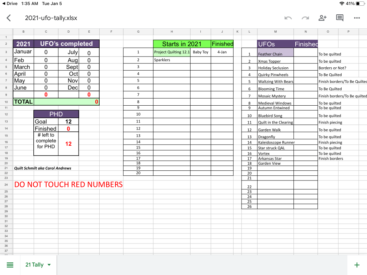Click the purple UFO's completed header cell
This screenshot has width=367, height=275.
click(66, 44)
